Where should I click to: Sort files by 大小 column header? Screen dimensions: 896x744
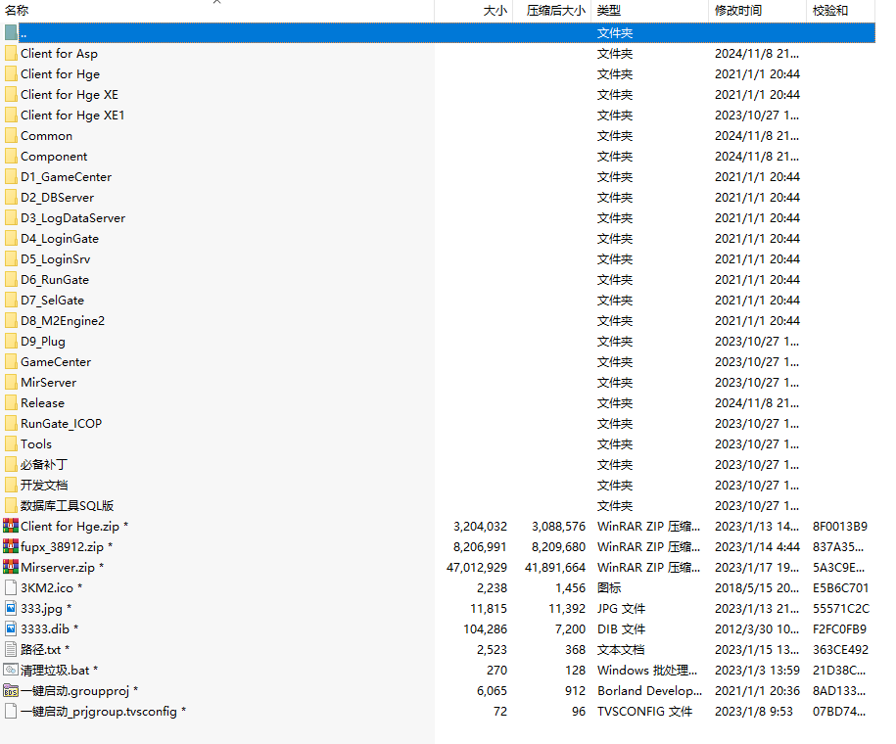tap(495, 11)
